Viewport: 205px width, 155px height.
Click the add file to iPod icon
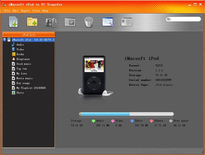pyautogui.click(x=13, y=22)
